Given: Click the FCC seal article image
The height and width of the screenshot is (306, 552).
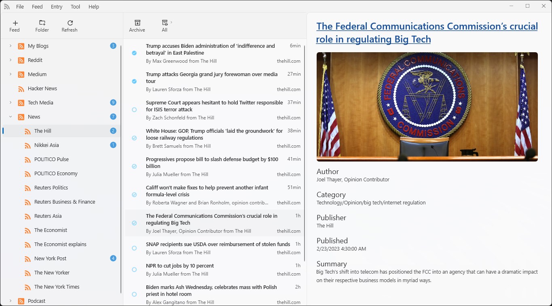Looking at the screenshot, I should click(x=427, y=106).
